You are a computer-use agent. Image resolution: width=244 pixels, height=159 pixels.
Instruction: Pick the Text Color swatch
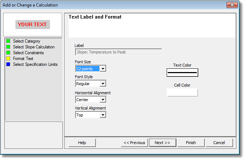coord(182,73)
